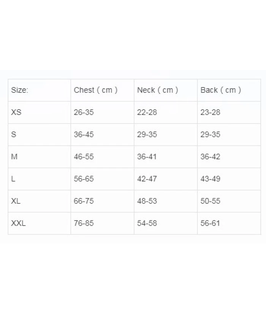
Task: Click chest value 26-35 for XS
Action: 84,112
